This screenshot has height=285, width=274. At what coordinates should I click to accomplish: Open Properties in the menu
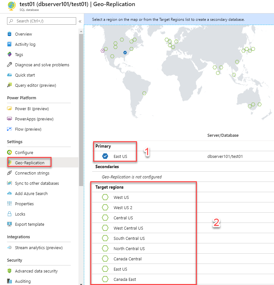pos(24,204)
